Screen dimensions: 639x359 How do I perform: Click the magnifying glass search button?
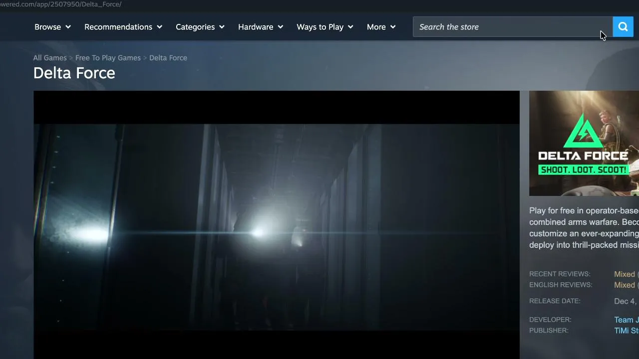pos(623,27)
